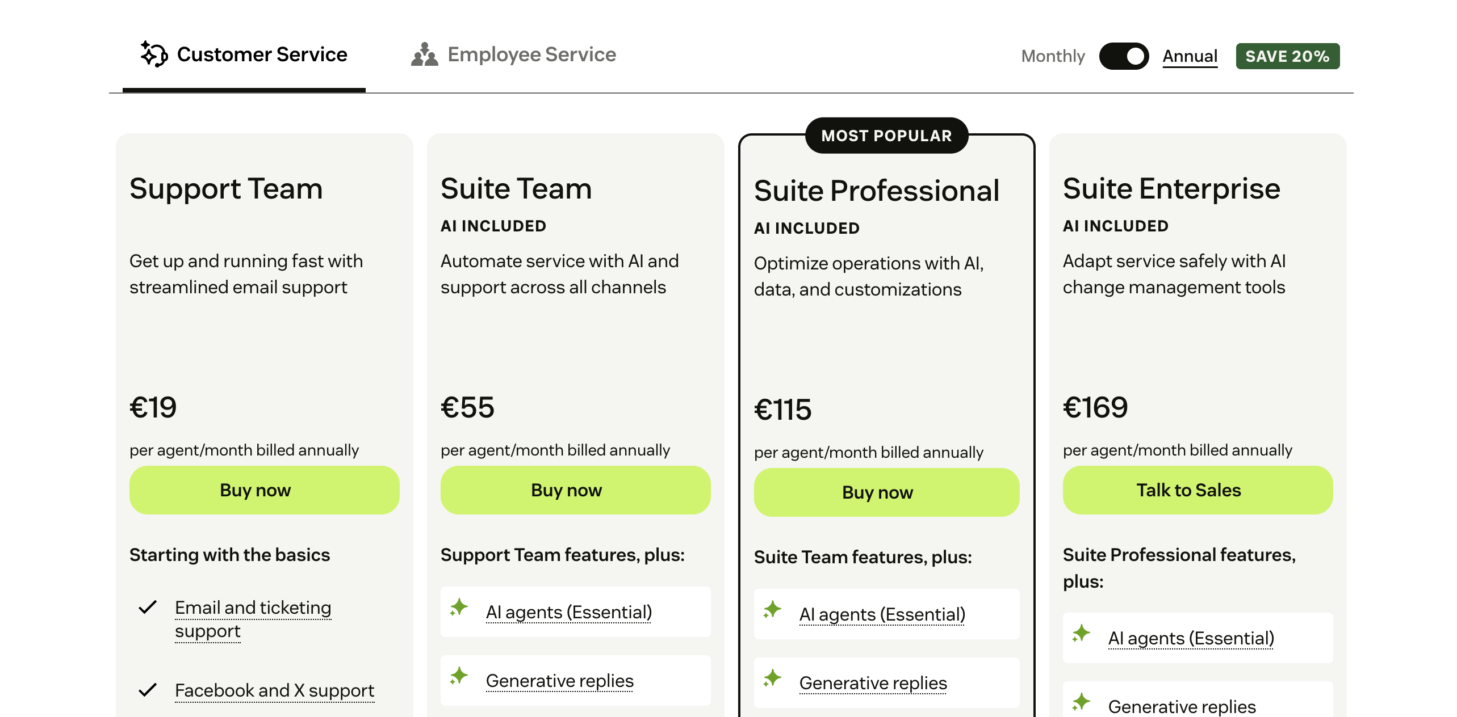Select Monthly billing label
The height and width of the screenshot is (717, 1457).
pos(1053,56)
